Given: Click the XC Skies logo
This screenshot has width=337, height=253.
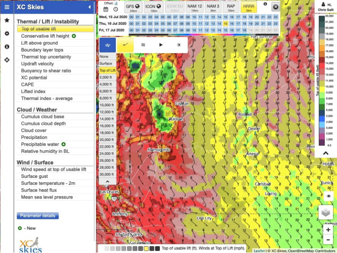Looking at the screenshot, I should point(31,245).
